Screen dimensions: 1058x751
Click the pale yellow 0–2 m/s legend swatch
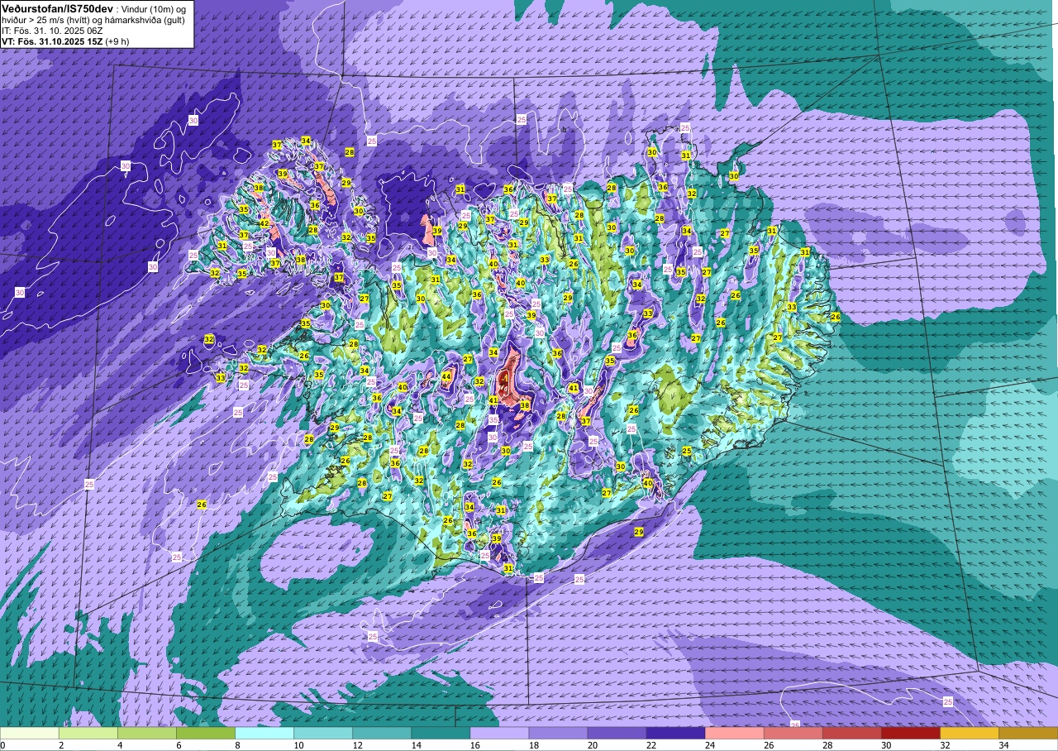(x=30, y=733)
